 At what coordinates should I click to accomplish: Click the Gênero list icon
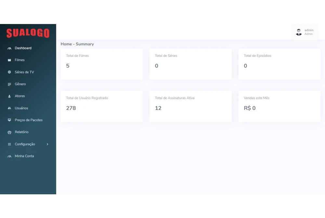[x=9, y=84]
